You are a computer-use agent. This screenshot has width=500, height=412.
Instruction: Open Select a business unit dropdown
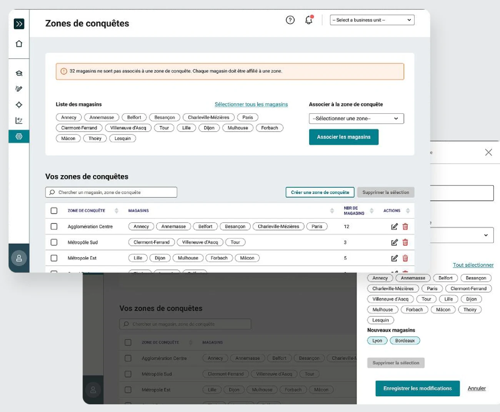pyautogui.click(x=372, y=20)
